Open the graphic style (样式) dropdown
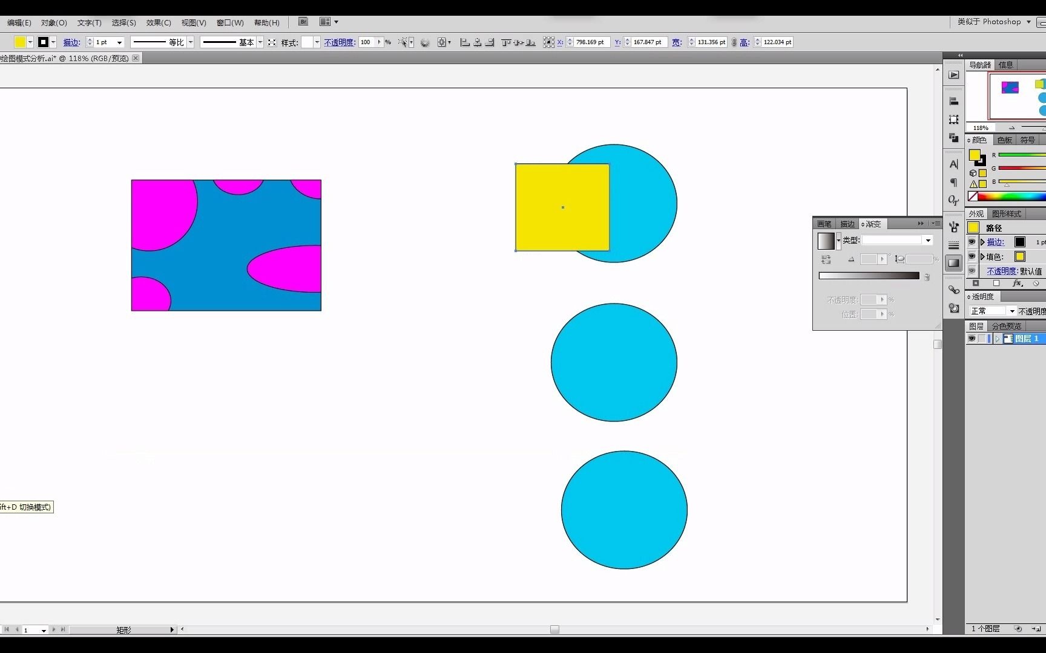Screen dimensions: 1046x653 tap(317, 42)
